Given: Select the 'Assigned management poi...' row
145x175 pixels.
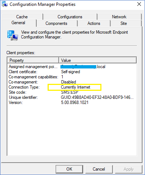Looking at the screenshot, I should pos(33,67).
